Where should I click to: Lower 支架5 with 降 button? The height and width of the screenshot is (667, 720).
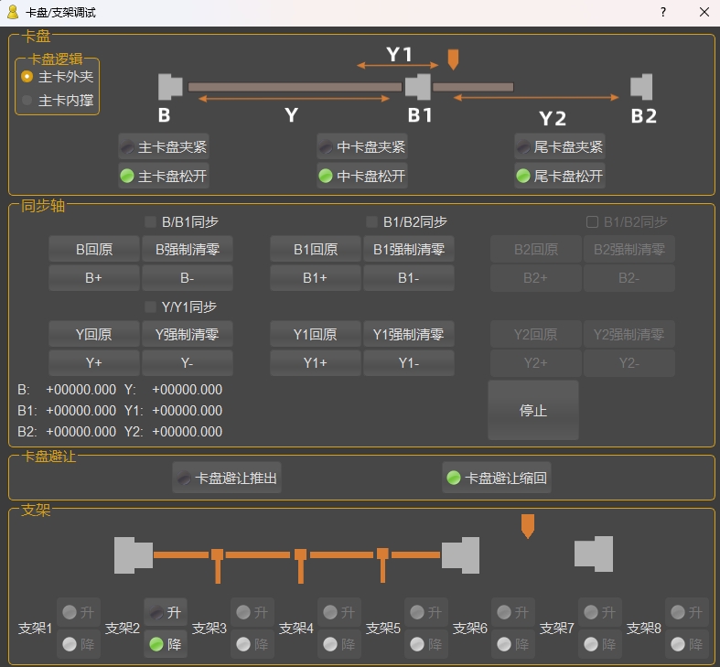click(x=426, y=644)
